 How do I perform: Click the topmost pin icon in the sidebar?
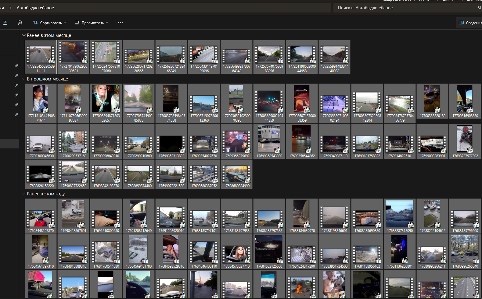click(x=17, y=66)
